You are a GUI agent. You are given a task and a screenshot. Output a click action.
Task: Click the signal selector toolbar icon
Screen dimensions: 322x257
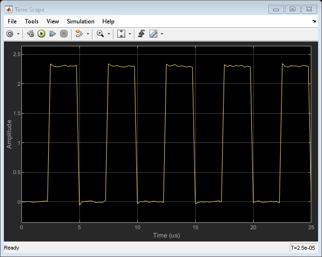click(79, 34)
